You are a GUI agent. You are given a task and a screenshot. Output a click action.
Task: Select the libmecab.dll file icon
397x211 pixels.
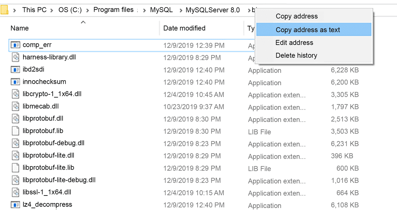pyautogui.click(x=16, y=106)
